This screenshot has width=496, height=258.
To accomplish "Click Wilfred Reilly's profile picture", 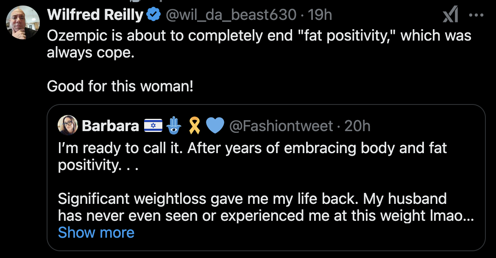I will (x=22, y=23).
